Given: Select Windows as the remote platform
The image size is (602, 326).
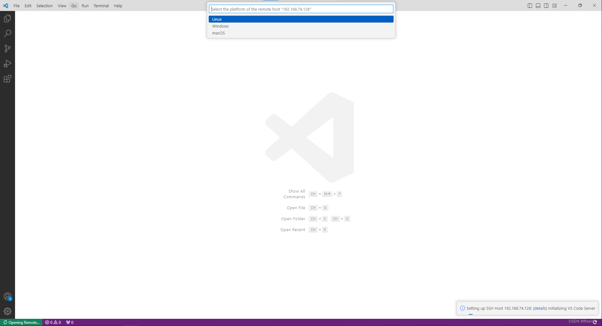Looking at the screenshot, I should pos(301,26).
